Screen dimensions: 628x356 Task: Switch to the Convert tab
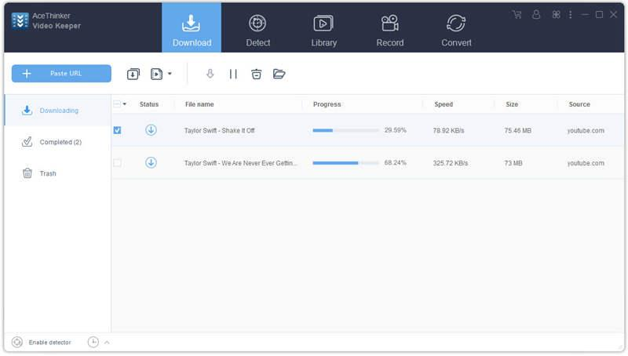tap(456, 31)
